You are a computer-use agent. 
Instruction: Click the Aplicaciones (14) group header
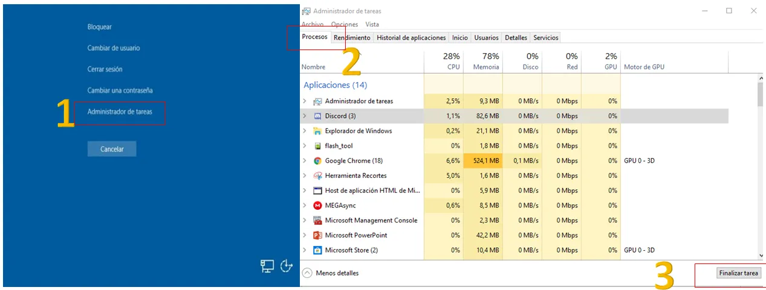click(335, 85)
